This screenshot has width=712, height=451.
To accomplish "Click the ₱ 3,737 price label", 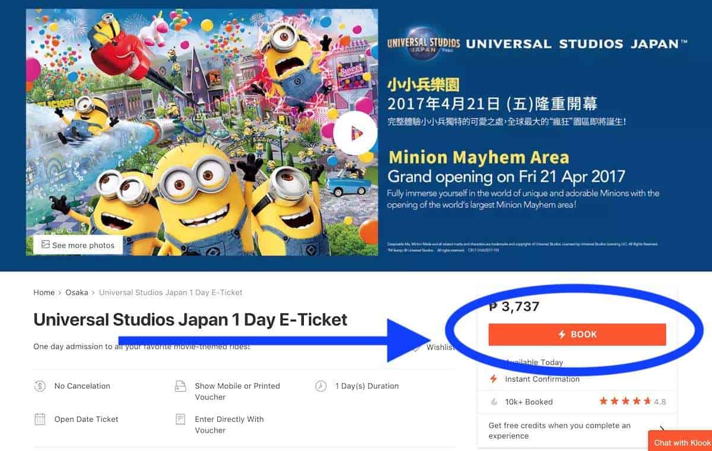I will [514, 306].
